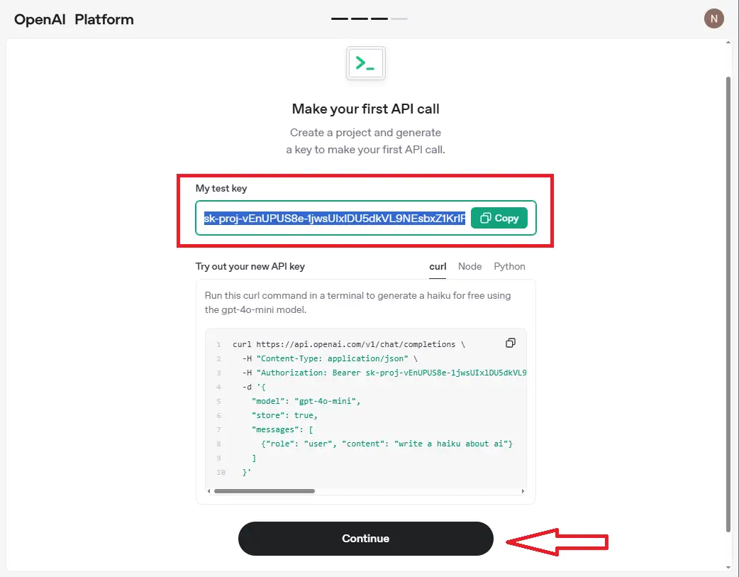Click the green terminal prompt icon
This screenshot has width=739, height=577.
pos(365,63)
